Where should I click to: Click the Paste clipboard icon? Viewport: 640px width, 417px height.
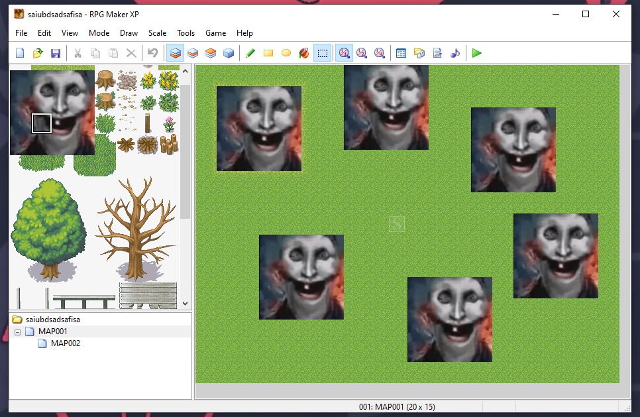(113, 53)
